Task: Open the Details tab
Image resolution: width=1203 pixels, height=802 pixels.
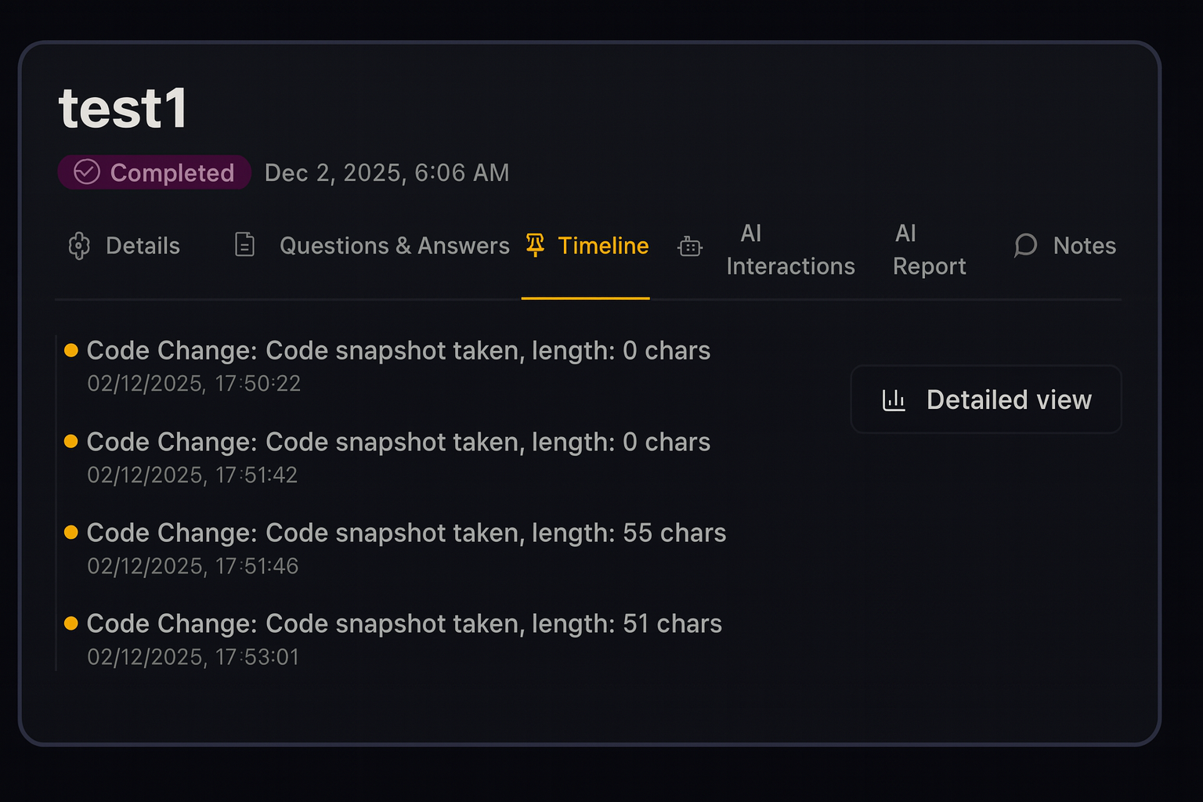Action: pos(143,246)
